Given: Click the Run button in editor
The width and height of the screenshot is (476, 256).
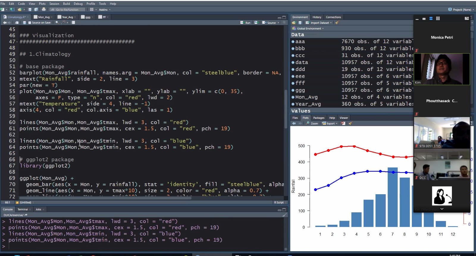Looking at the screenshot, I should 246,23.
